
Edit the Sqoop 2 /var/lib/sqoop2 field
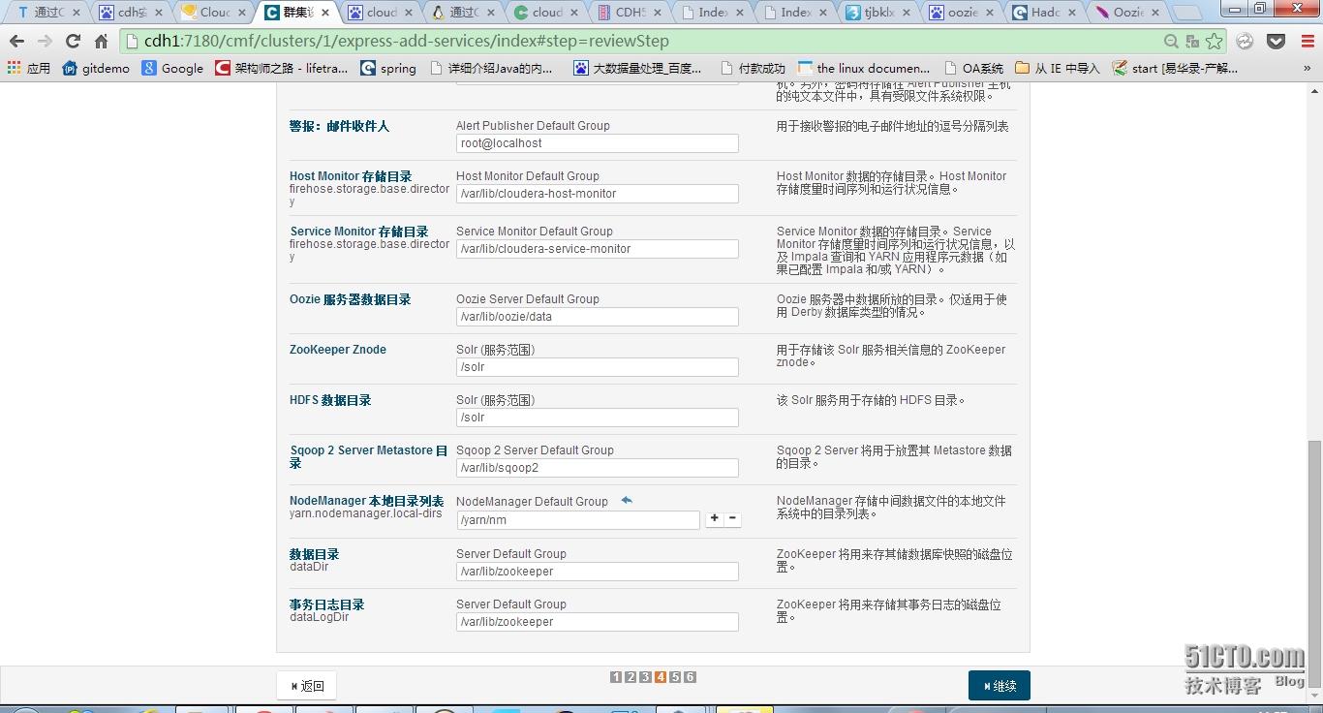(x=597, y=468)
